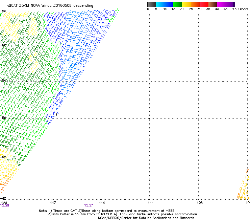Click the longitude axis label "-120"
Screen dimensions: 250x220
pyautogui.click(x=3, y=203)
